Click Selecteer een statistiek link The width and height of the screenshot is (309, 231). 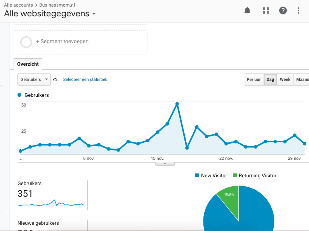coord(85,79)
